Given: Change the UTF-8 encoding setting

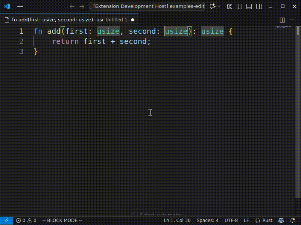Looking at the screenshot, I should click(231, 220).
